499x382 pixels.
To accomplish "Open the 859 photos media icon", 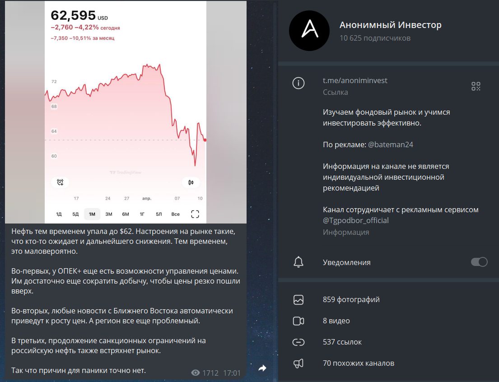I will 298,299.
